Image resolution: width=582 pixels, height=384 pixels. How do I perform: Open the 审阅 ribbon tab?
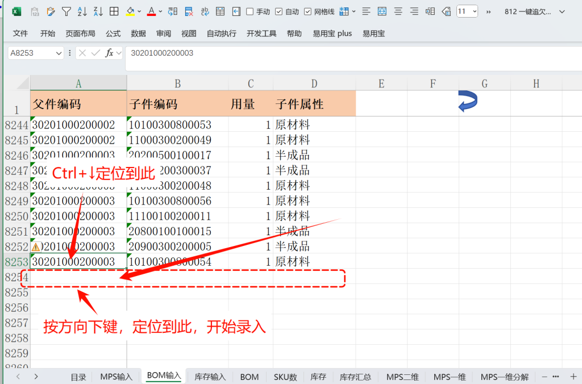pos(163,34)
